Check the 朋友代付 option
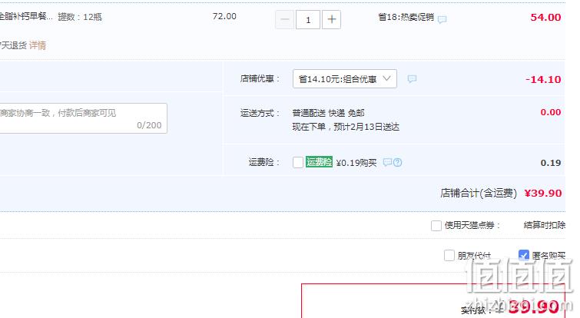Viewport: 580px width, 318px height. pyautogui.click(x=449, y=255)
